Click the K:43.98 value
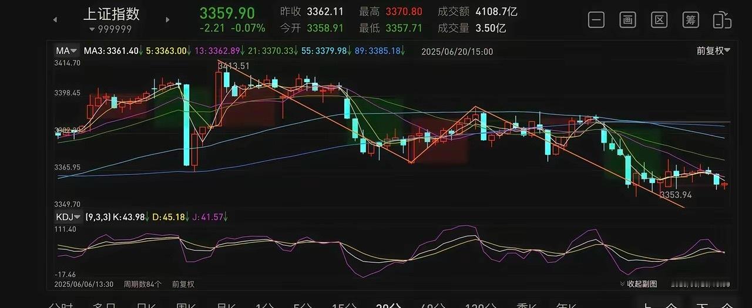 pos(130,217)
